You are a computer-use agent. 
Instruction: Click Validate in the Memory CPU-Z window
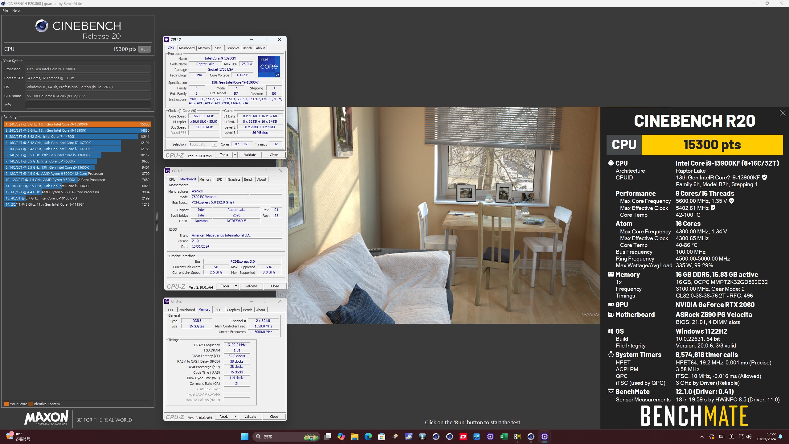[250, 417]
